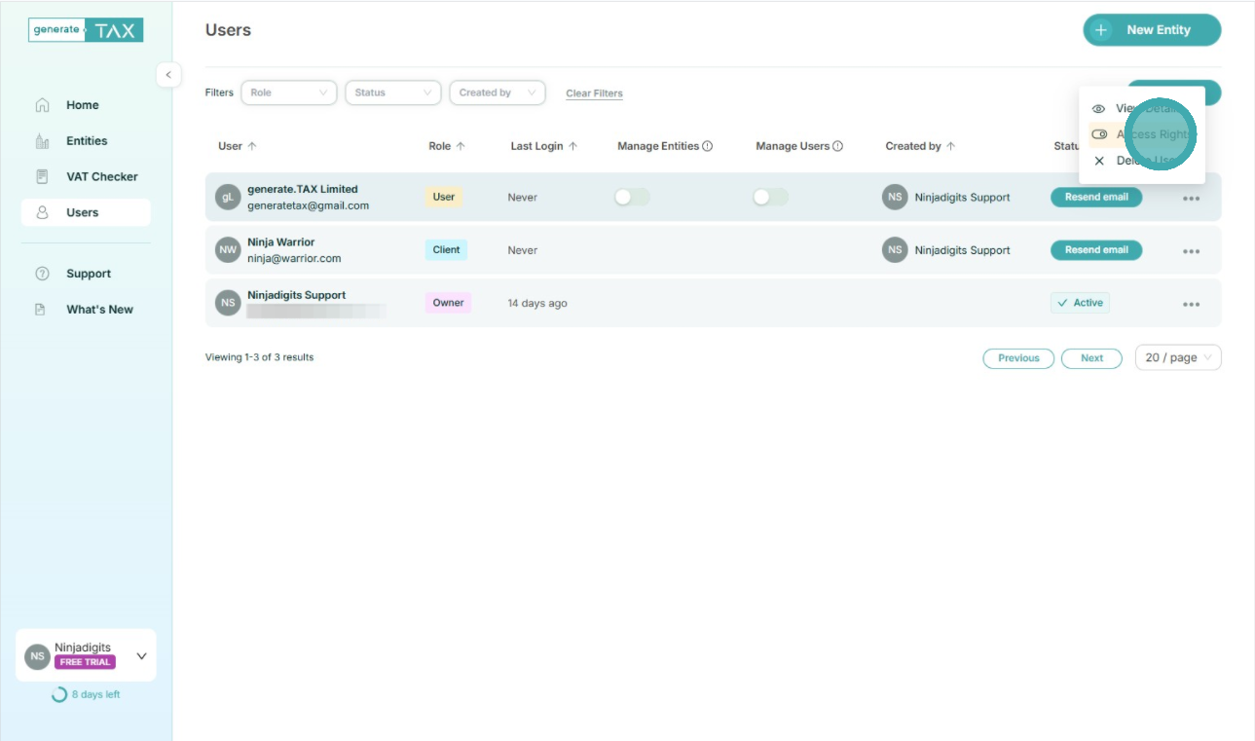Viewport: 1255px width, 741px height.
Task: Open the Status filter dropdown
Action: coord(392,93)
